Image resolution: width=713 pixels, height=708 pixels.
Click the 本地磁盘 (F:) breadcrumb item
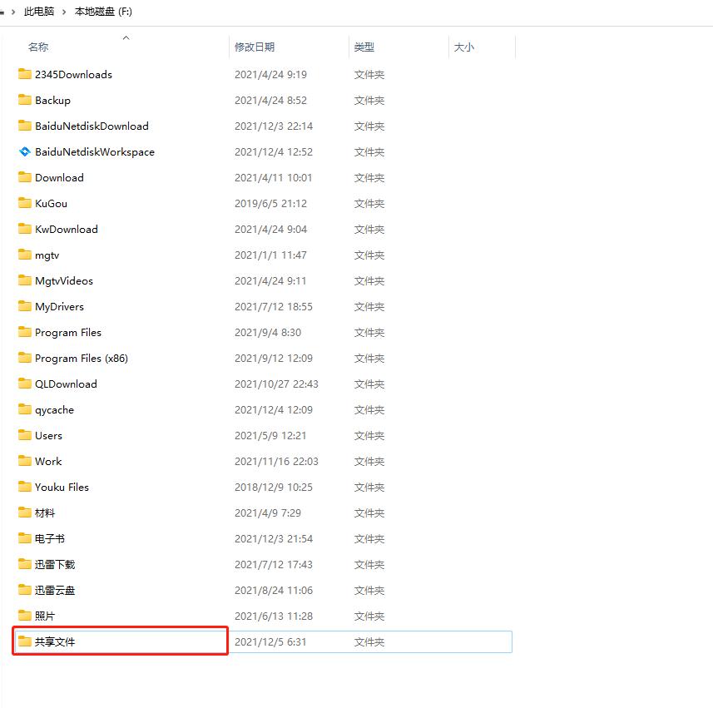pyautogui.click(x=102, y=12)
